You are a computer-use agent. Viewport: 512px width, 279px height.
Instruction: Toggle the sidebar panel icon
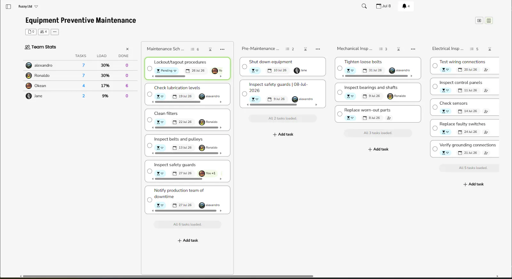point(8,6)
